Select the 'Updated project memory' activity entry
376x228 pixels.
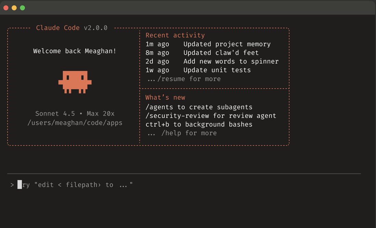(x=227, y=44)
